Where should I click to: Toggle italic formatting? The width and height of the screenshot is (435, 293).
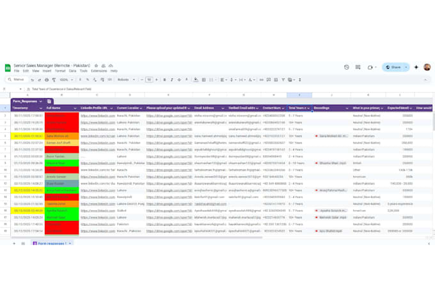(171, 80)
